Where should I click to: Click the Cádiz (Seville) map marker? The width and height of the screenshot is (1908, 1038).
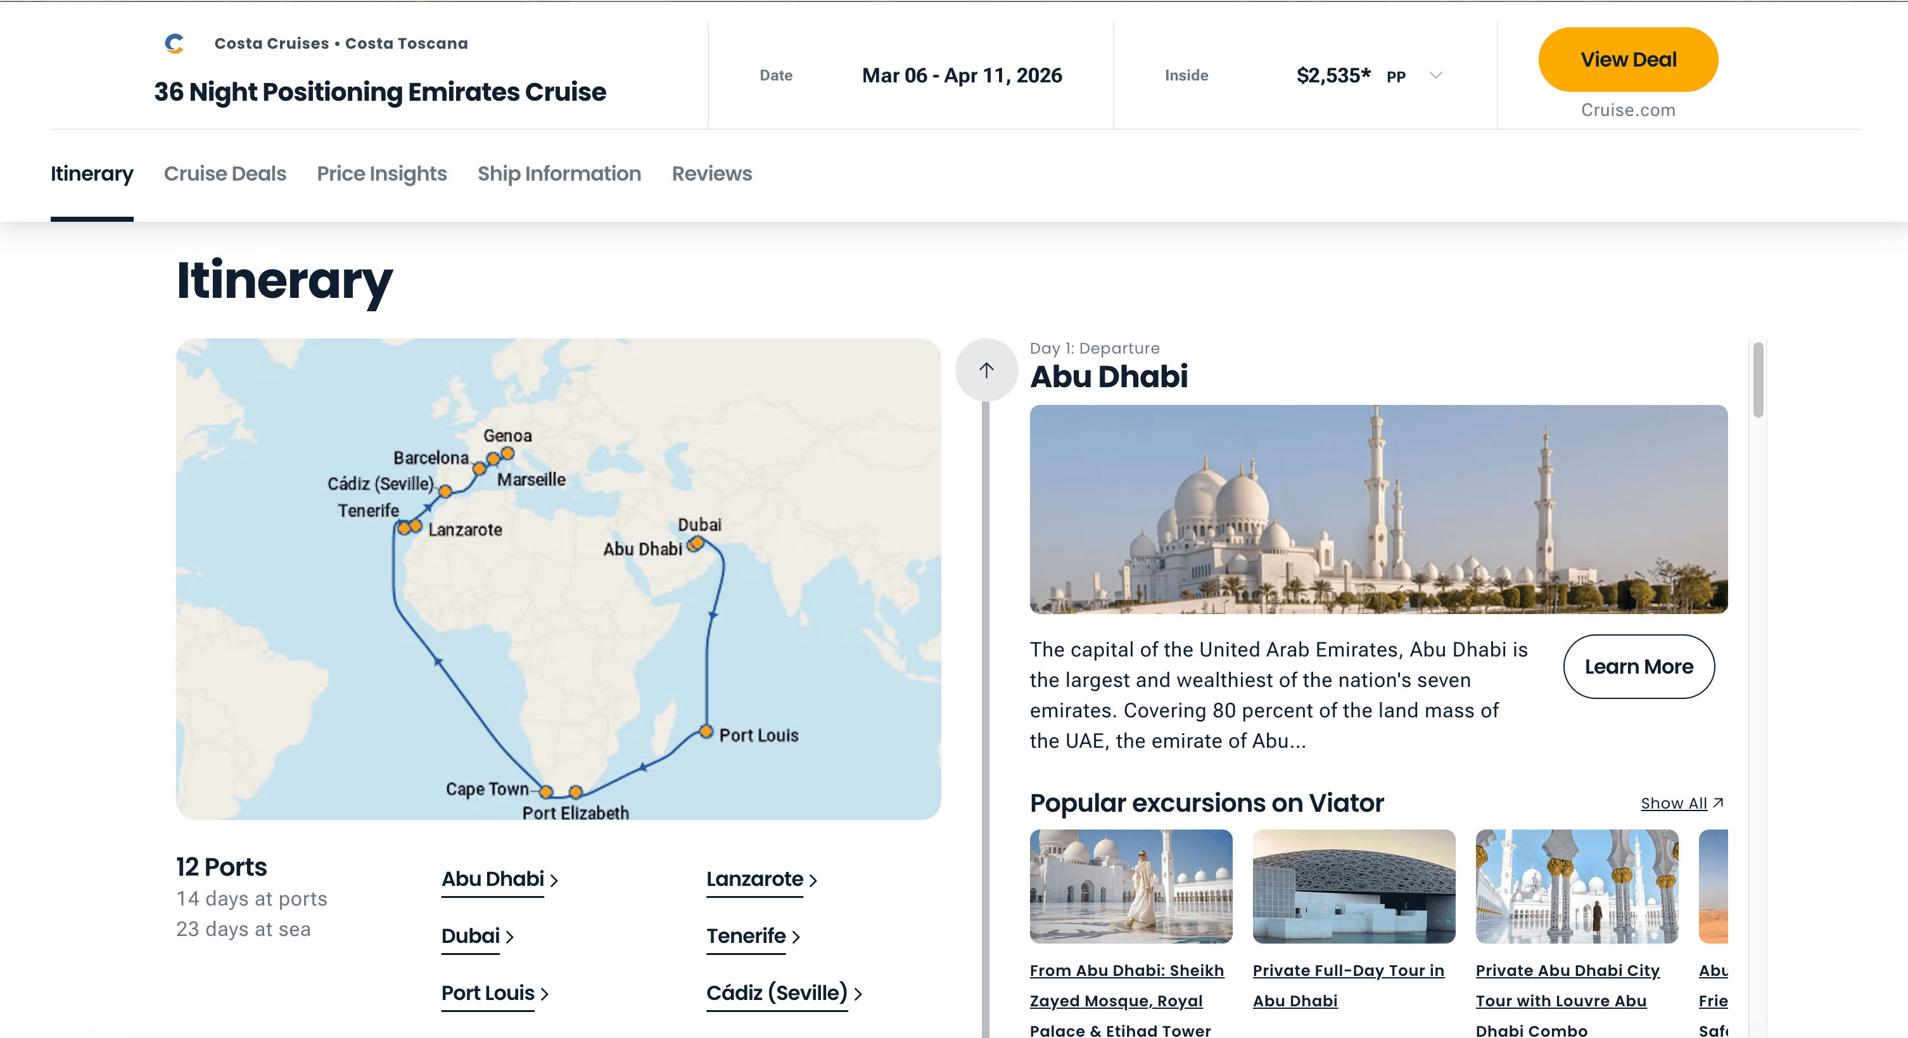click(445, 490)
